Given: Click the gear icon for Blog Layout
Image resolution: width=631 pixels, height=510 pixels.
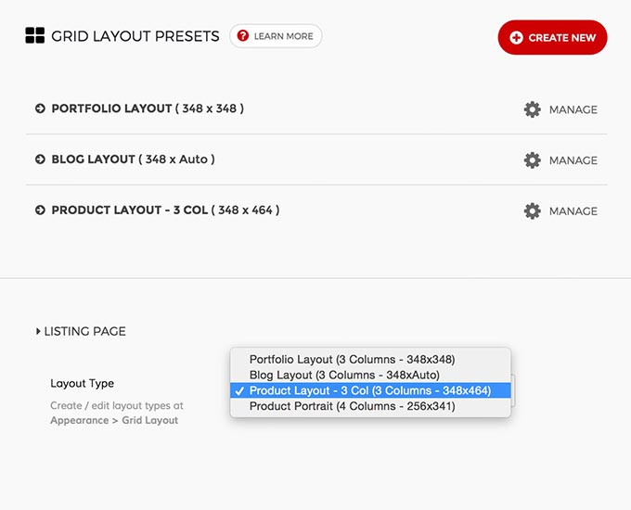Looking at the screenshot, I should (533, 160).
